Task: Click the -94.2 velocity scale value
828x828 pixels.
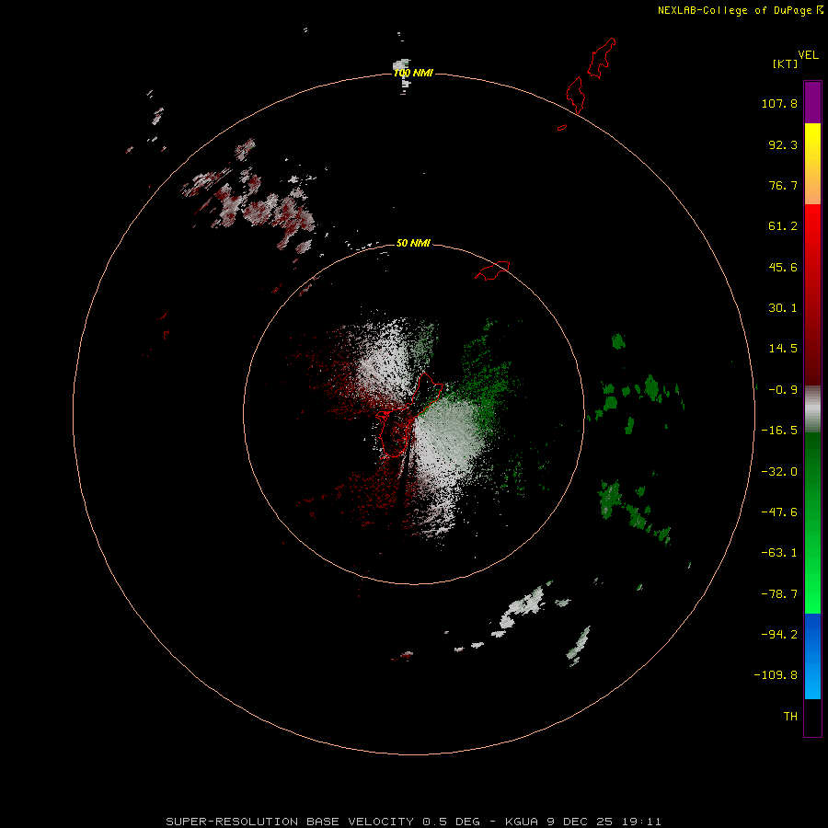Action: (779, 634)
